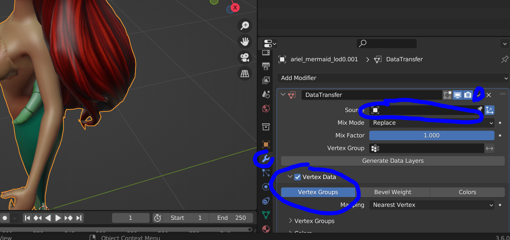Open the Object Data green triangle tab
510x240 pixels.
pos(266,215)
